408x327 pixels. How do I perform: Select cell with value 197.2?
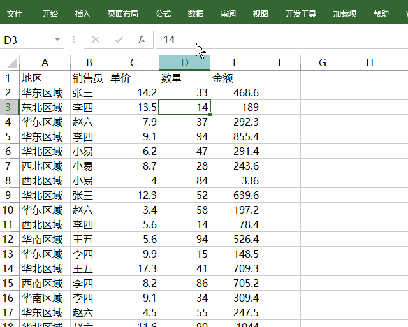point(235,210)
